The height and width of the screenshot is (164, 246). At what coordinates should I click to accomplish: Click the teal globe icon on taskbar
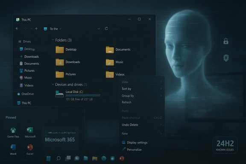pos(104,158)
